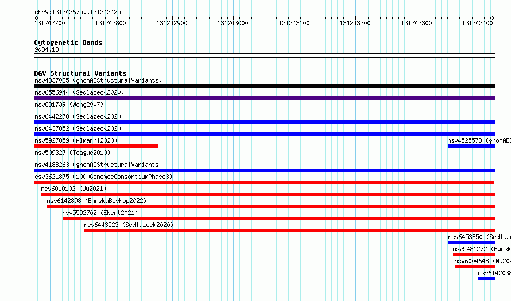The image size is (511, 301).
Task: Click the red nsv6010102 variant bar
Action: point(268,194)
